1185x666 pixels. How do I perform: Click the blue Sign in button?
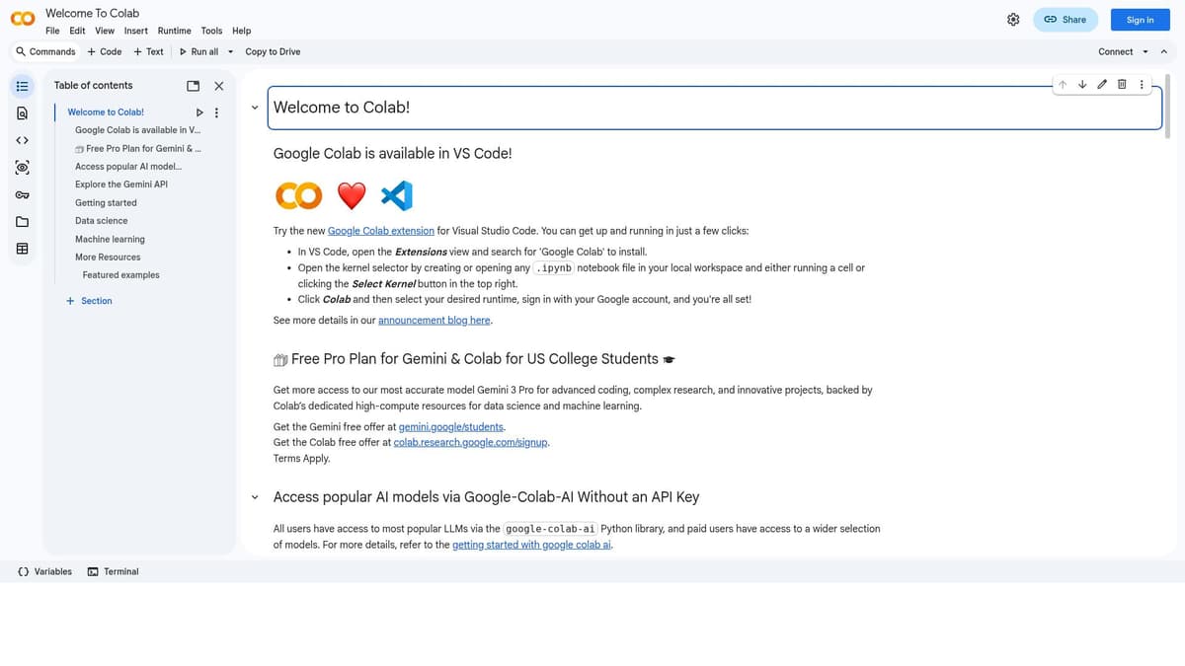pos(1140,20)
